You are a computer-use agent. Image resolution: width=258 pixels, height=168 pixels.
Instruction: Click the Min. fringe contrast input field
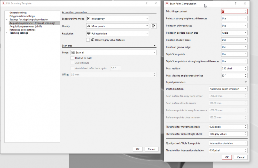(x=232, y=11)
